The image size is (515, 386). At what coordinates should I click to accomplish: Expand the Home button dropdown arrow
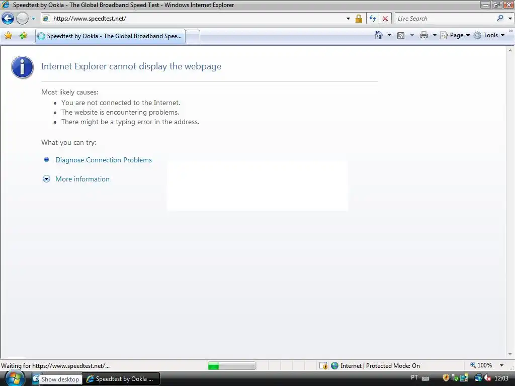pos(390,35)
